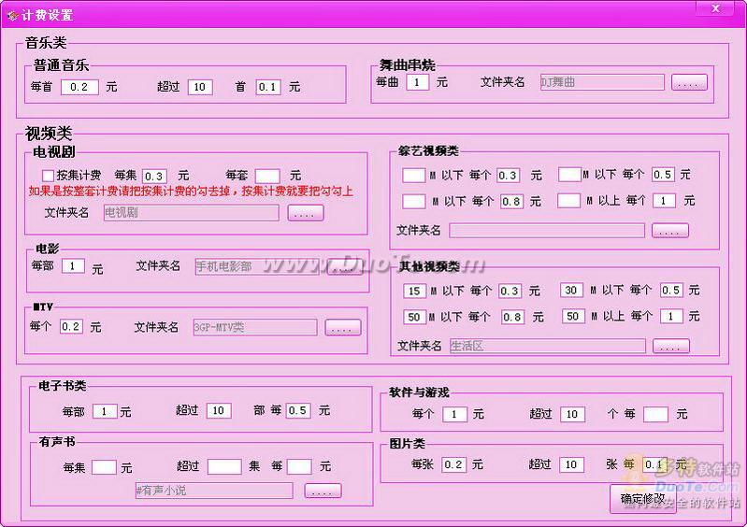
Task: Click the 确定修改 button
Action: 642,499
